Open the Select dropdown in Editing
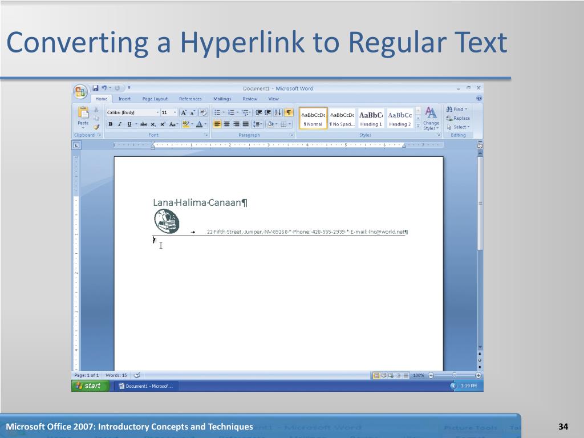 [459, 127]
